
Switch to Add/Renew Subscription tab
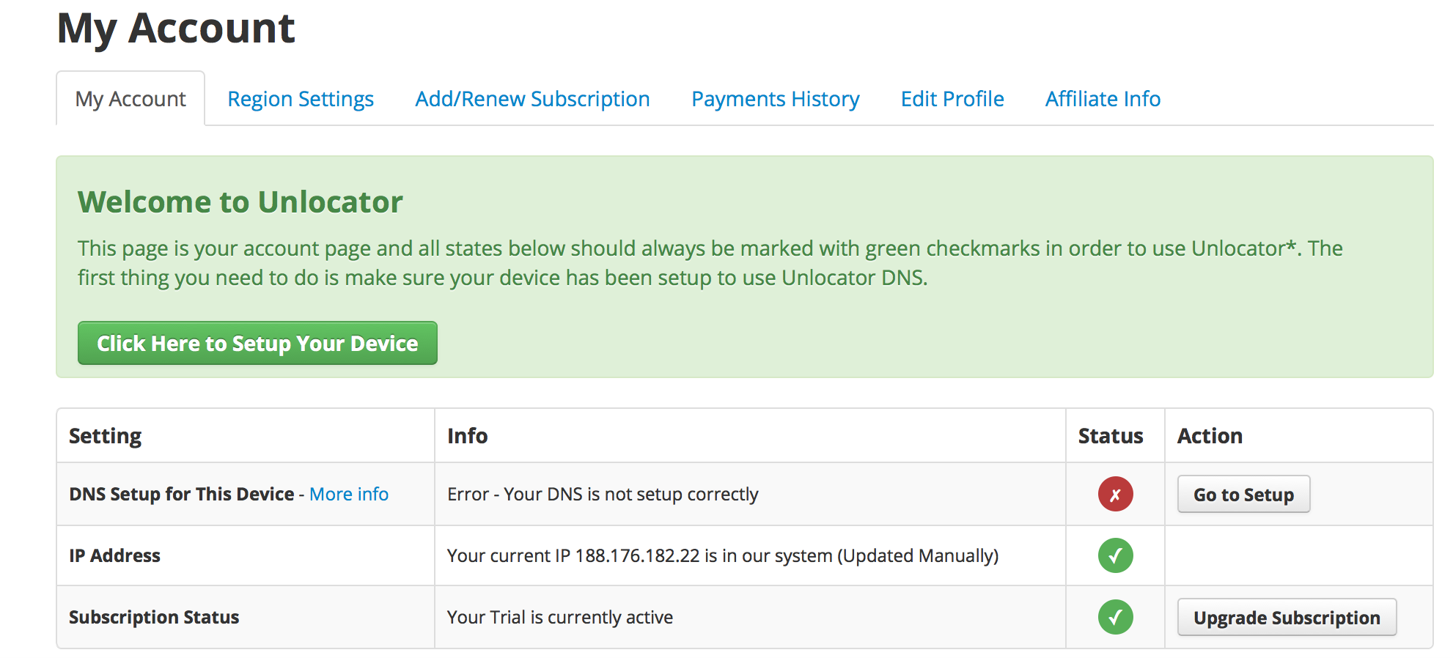(532, 99)
